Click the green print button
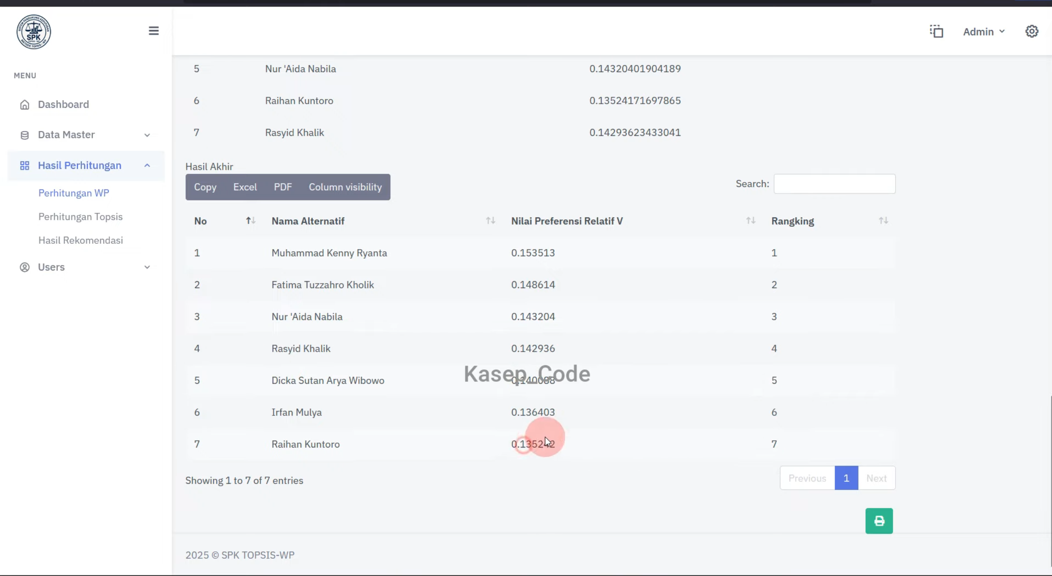The width and height of the screenshot is (1052, 576). (879, 521)
